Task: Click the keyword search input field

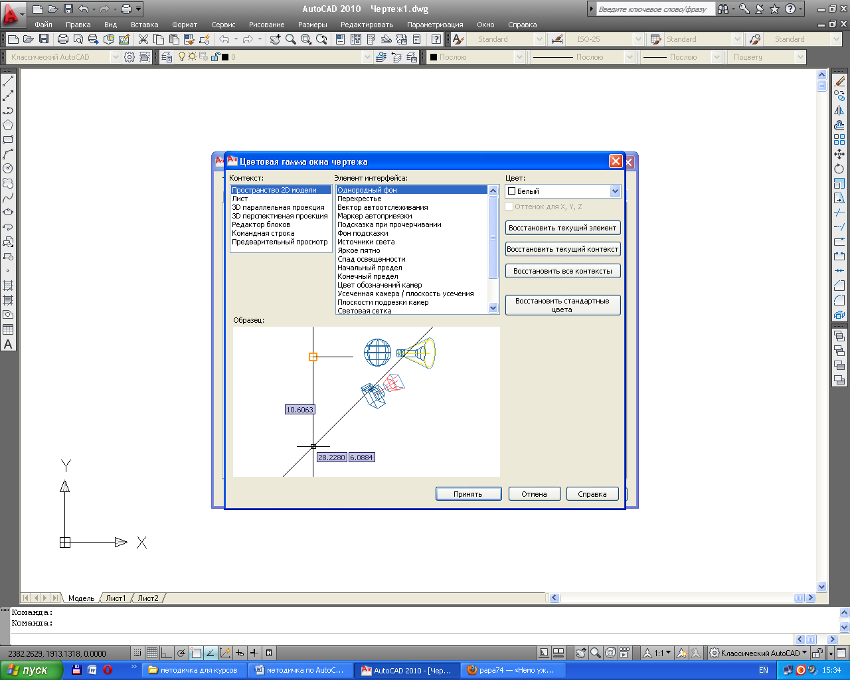Action: coord(655,9)
